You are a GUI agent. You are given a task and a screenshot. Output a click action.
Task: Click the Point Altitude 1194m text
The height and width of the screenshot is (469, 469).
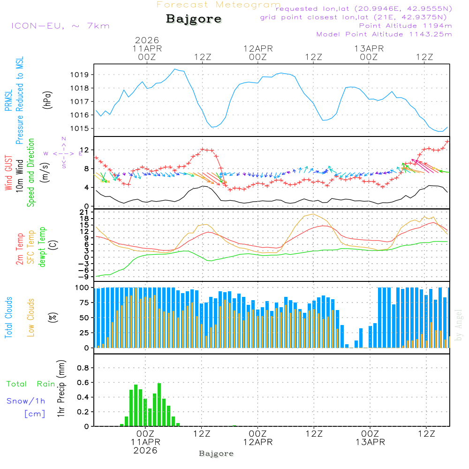[405, 26]
